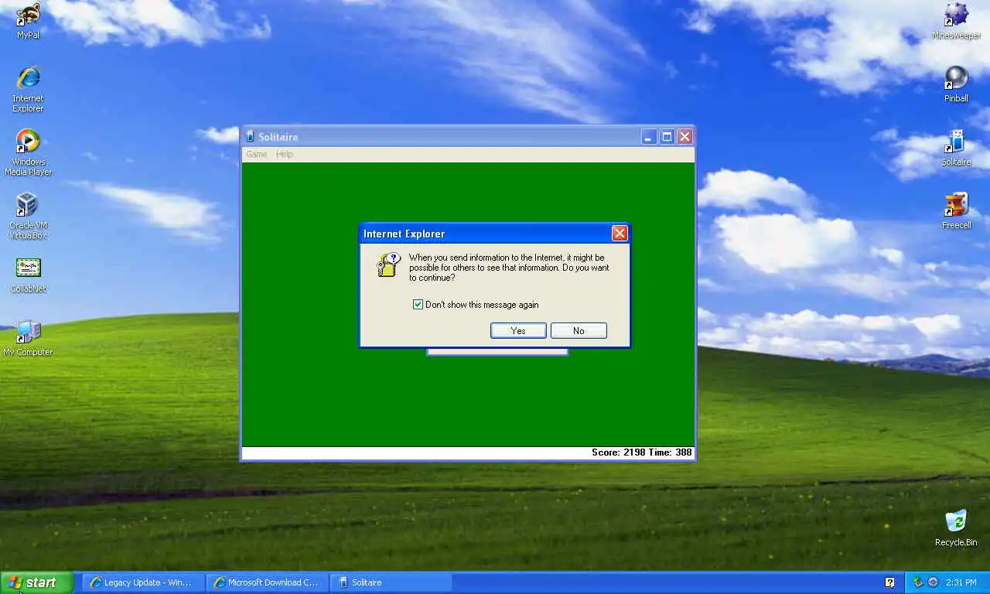Maximize the Solitaire window
Screen dimensions: 990x594
[x=667, y=137]
